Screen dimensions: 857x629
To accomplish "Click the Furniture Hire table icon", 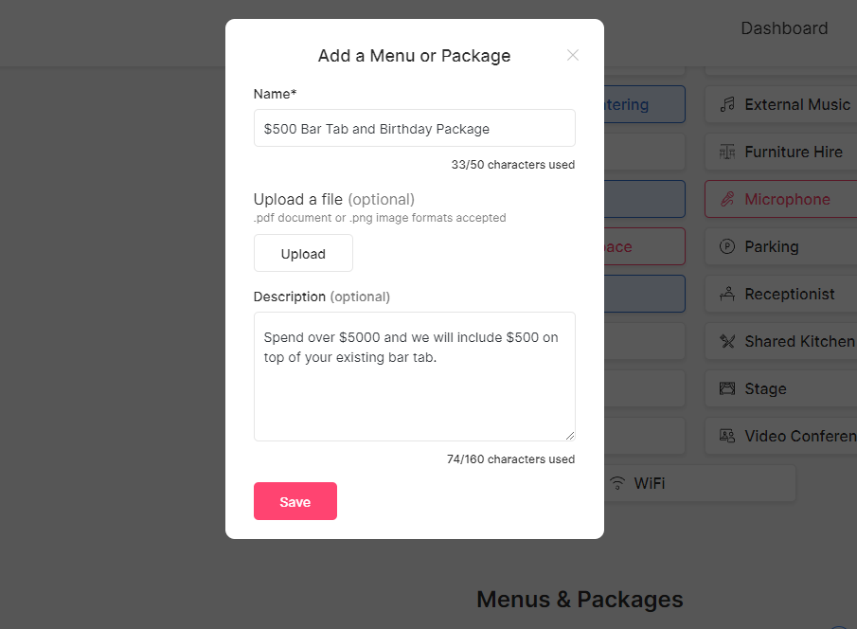I will pos(727,152).
